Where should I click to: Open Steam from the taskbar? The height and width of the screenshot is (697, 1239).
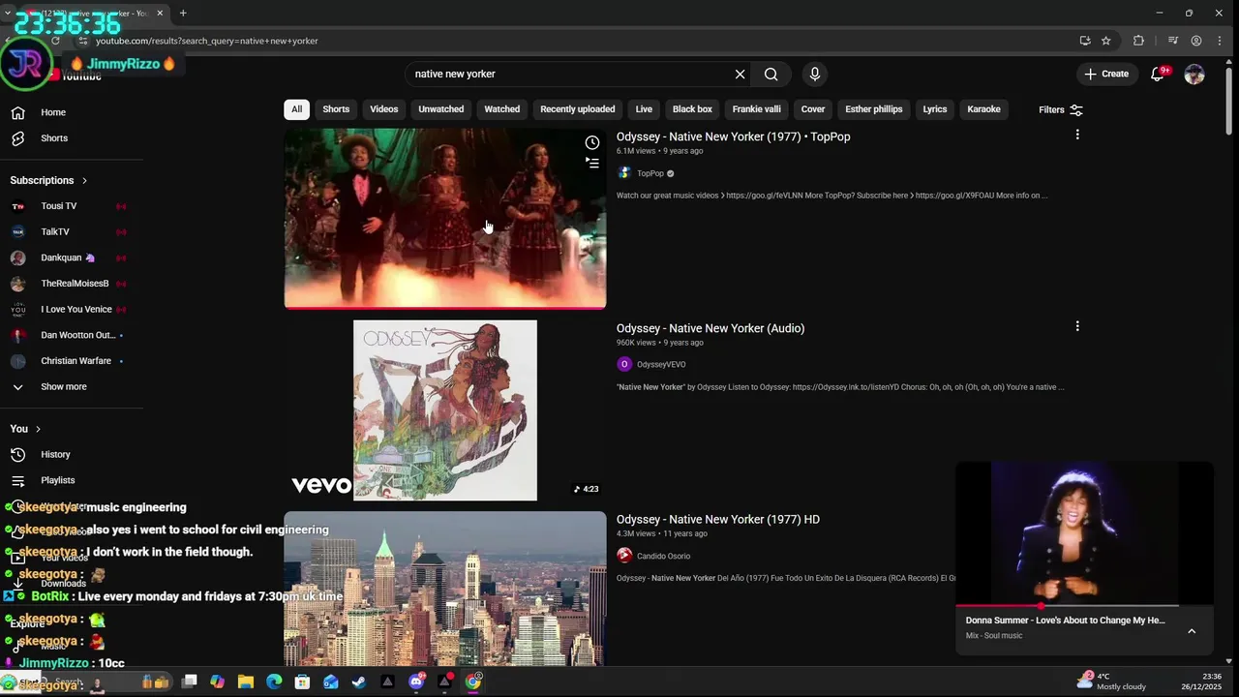(359, 682)
